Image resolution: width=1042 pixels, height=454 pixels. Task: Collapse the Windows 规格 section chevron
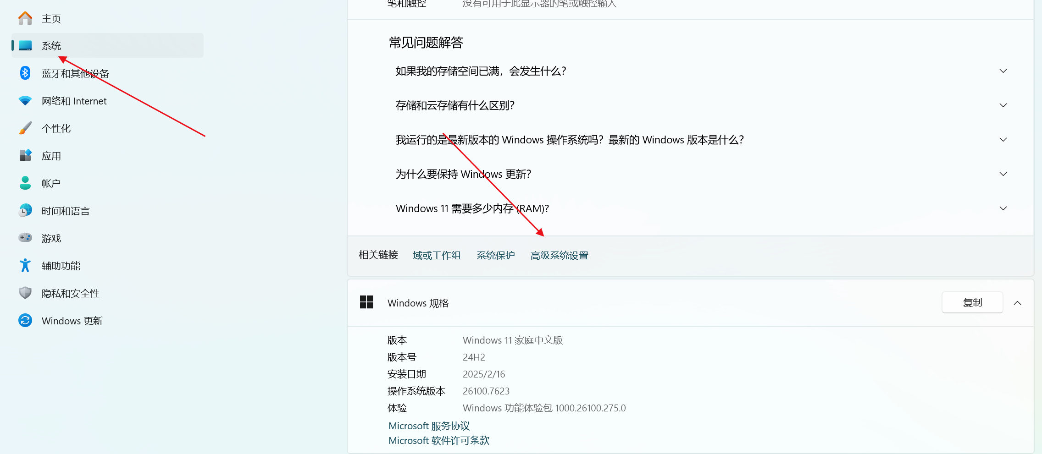pyautogui.click(x=1017, y=303)
